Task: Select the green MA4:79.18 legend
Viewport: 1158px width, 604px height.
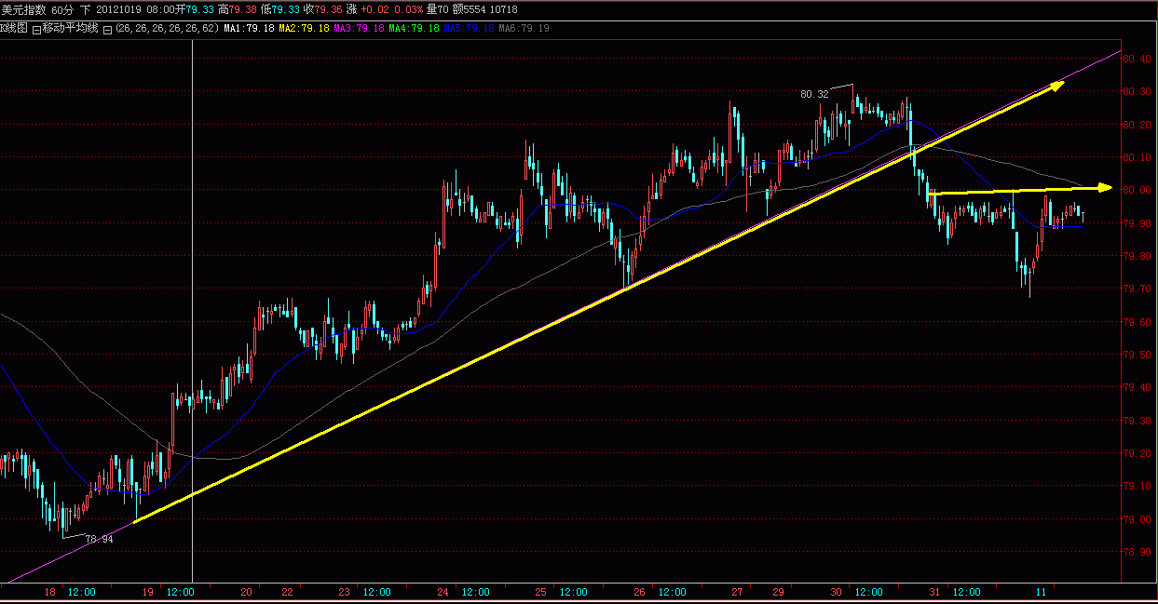Action: (414, 29)
